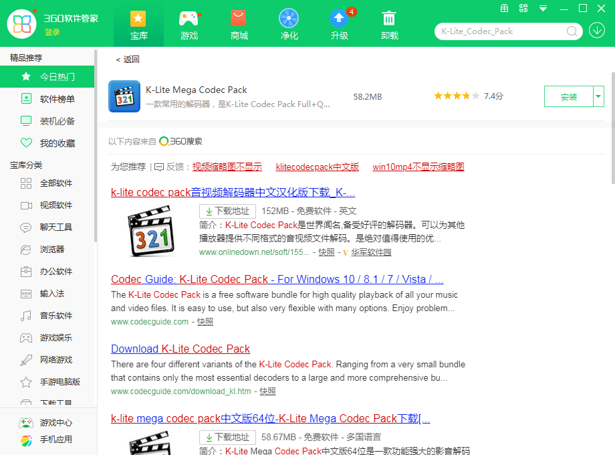
Task: Click the skin/theme icon in title bar
Action: [x=523, y=8]
